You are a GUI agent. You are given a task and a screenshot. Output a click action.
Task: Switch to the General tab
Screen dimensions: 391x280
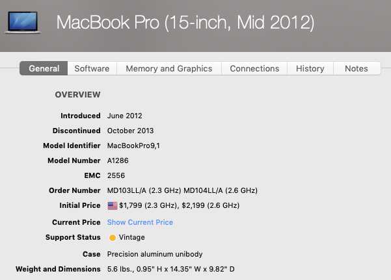(x=44, y=68)
